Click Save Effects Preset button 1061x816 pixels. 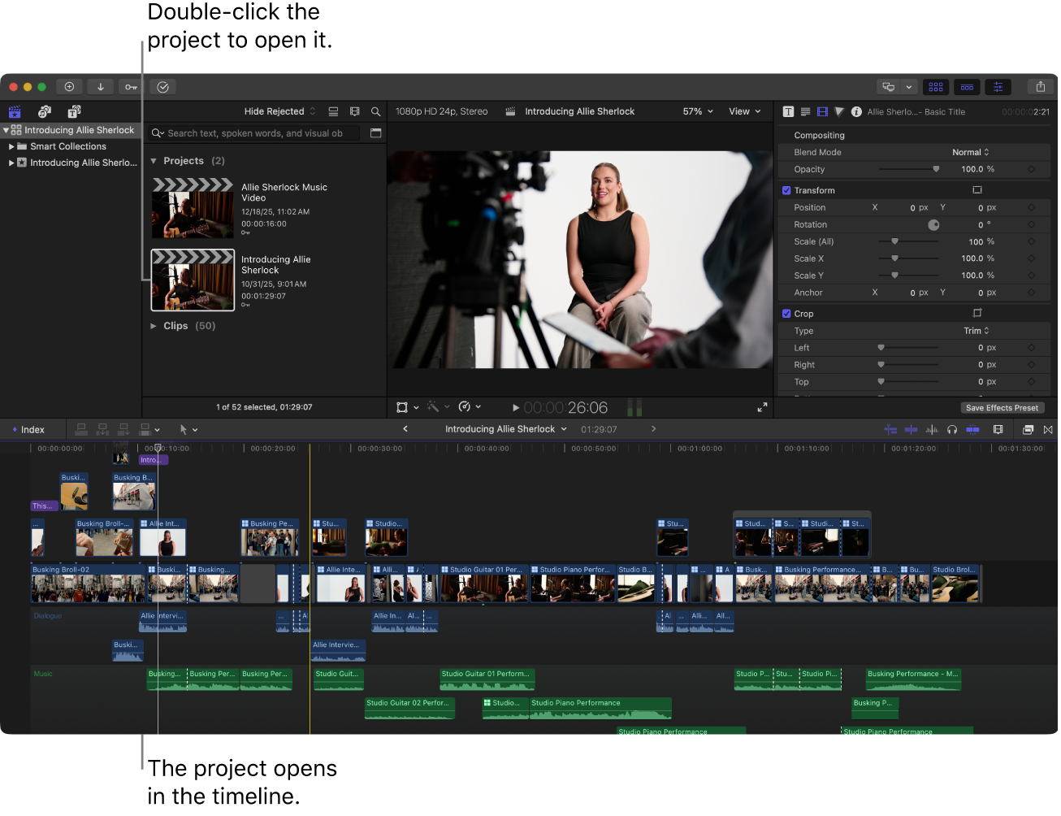pos(1001,408)
